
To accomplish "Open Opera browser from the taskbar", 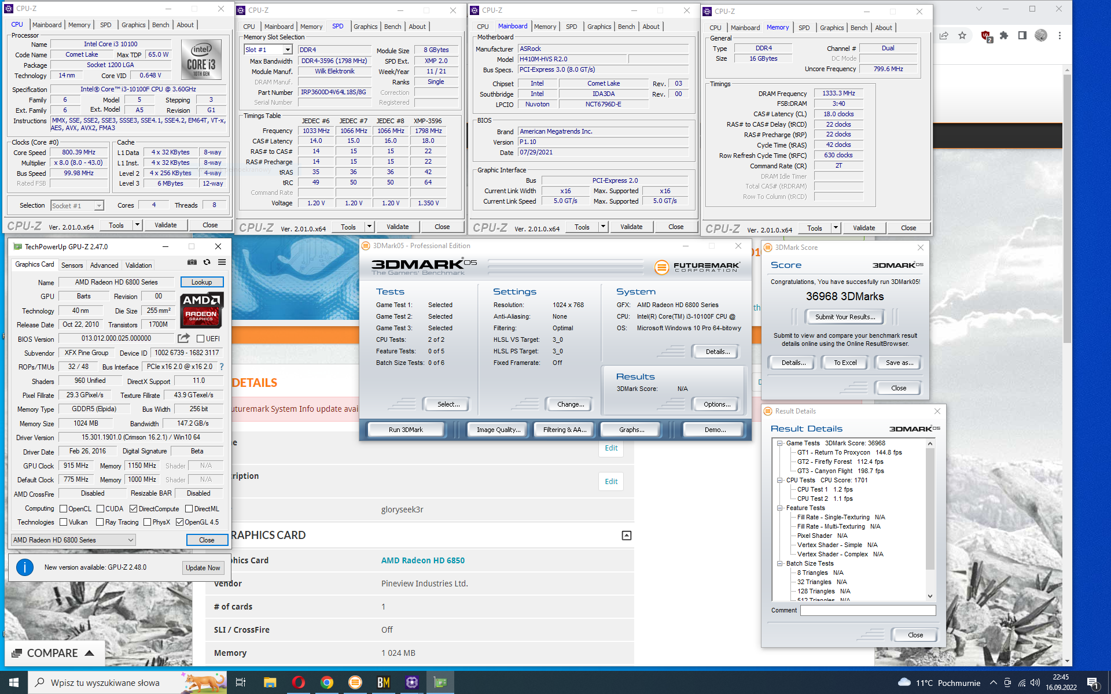I will point(298,682).
